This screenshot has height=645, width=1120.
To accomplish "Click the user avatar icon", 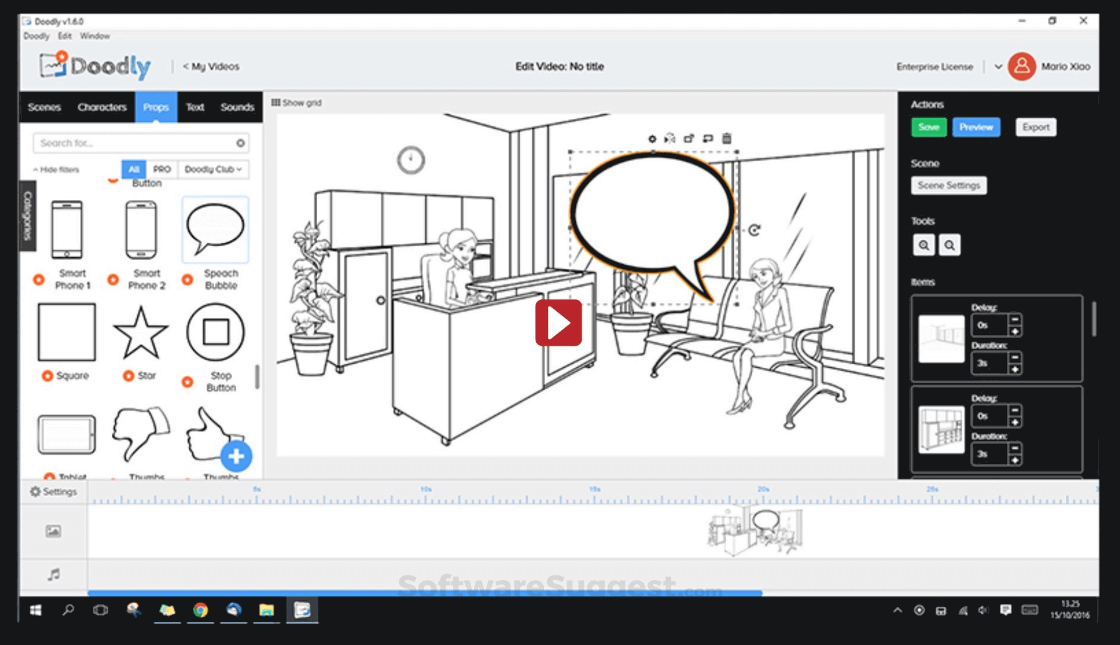I will [1022, 66].
